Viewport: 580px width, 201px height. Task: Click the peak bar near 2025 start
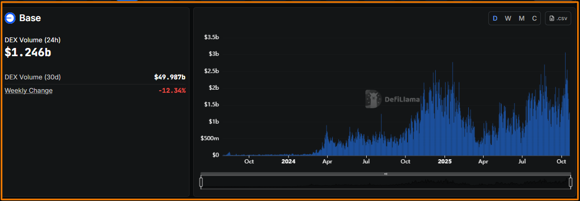click(x=453, y=109)
